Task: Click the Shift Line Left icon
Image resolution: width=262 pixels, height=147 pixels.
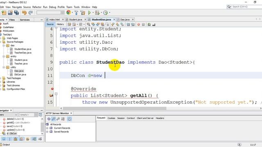Action: [x=128, y=24]
